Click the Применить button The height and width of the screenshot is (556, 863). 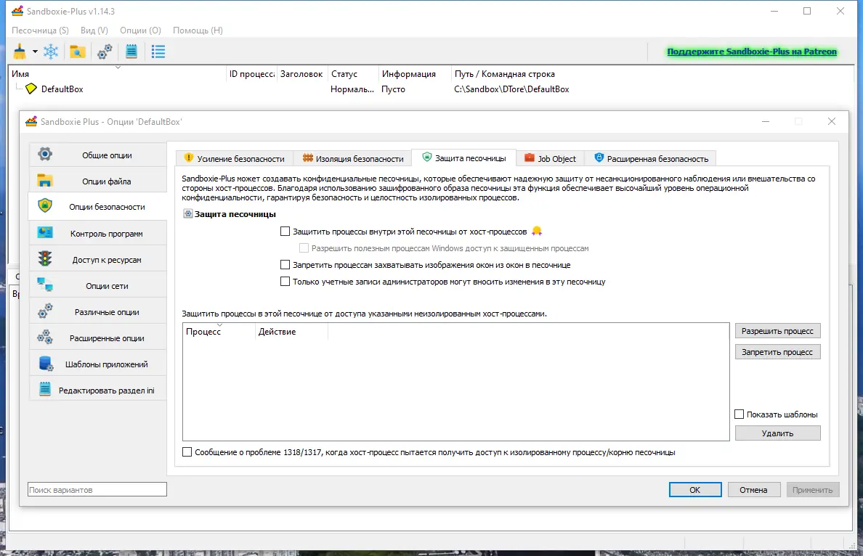[x=812, y=489]
